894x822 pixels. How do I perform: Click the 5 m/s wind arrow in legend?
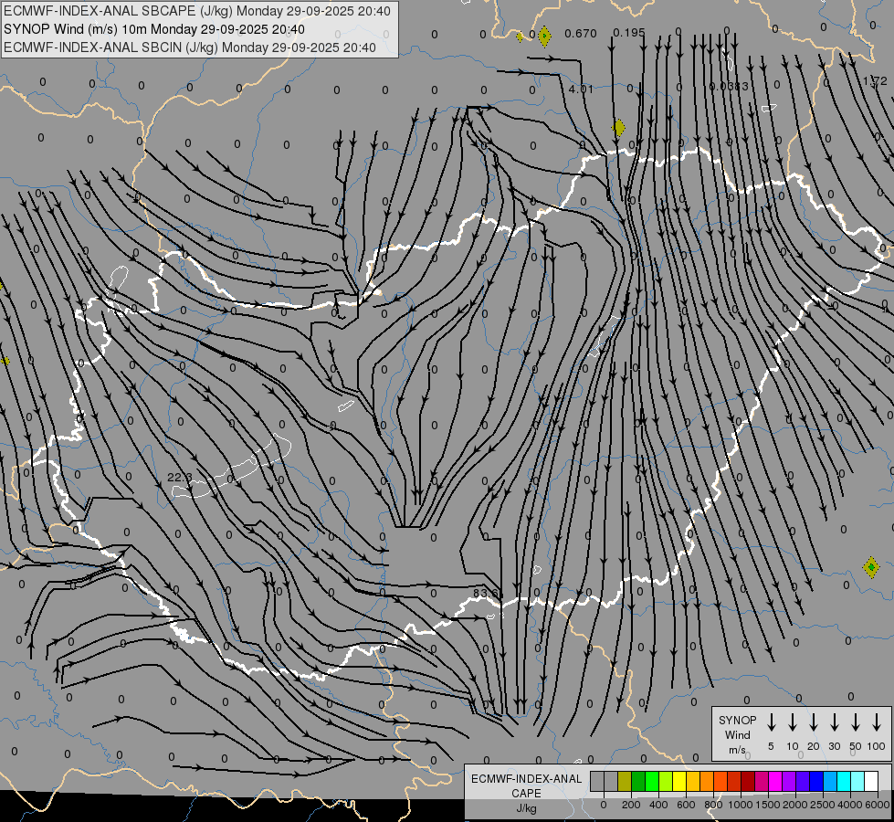coord(772,722)
